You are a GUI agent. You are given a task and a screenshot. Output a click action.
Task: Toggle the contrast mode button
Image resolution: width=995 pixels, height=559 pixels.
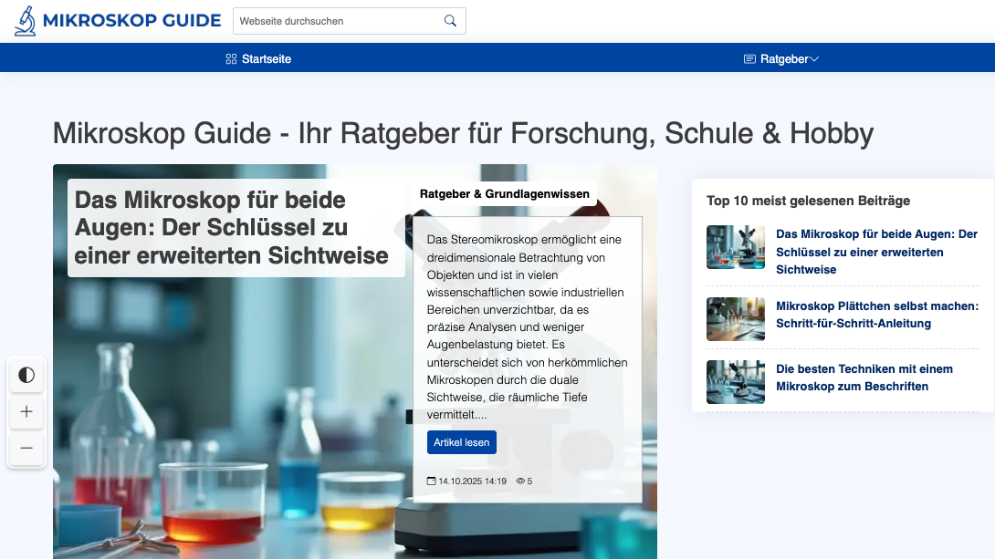[x=26, y=375]
